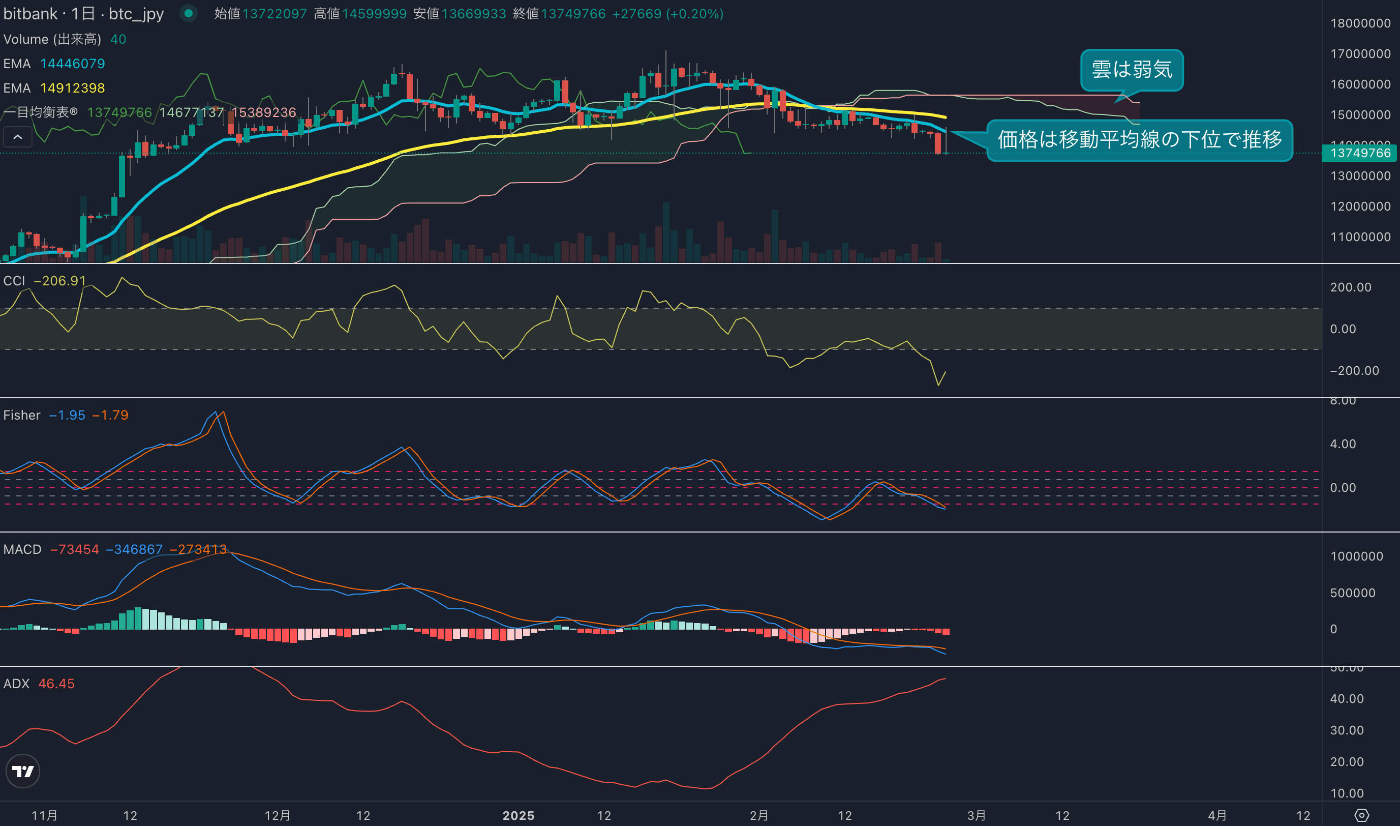Select the Volume (出来高) indicator legend

52,39
